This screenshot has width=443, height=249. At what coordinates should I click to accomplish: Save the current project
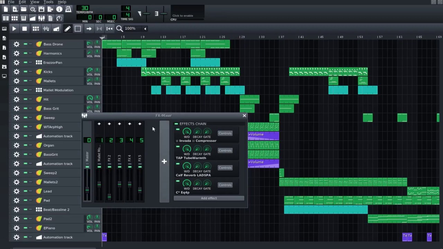42,9
